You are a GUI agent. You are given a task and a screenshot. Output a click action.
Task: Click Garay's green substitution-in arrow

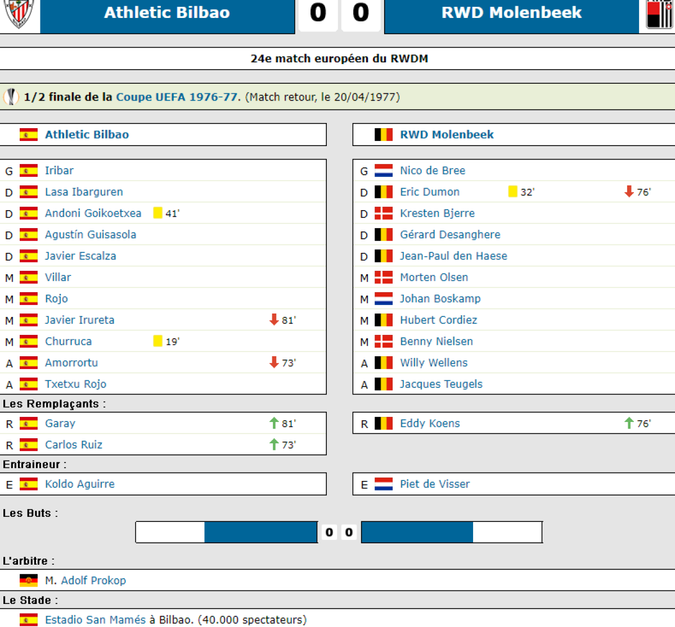point(274,423)
